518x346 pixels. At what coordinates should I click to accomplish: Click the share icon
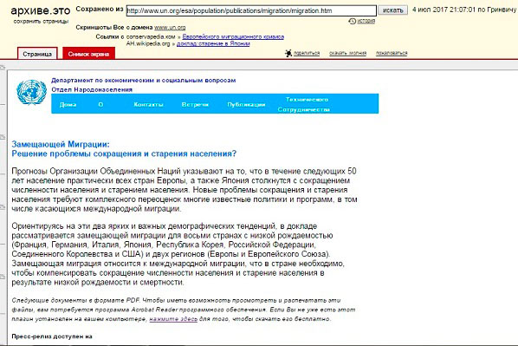[288, 53]
